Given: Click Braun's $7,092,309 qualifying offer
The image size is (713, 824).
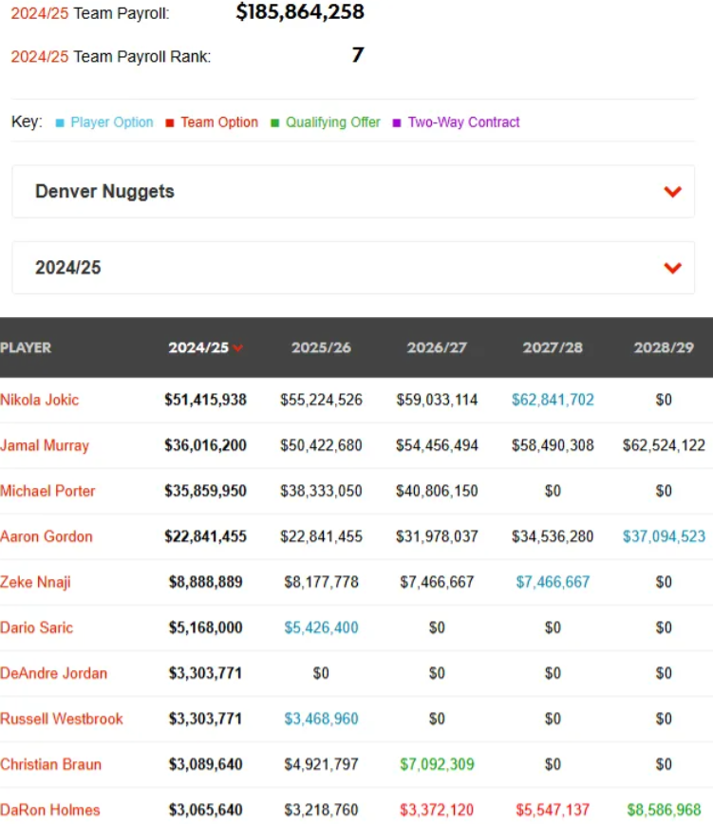Looking at the screenshot, I should [x=437, y=764].
